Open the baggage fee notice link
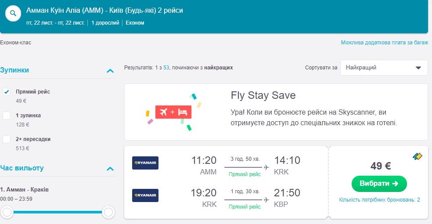This screenshot has height=224, width=432. click(x=384, y=43)
